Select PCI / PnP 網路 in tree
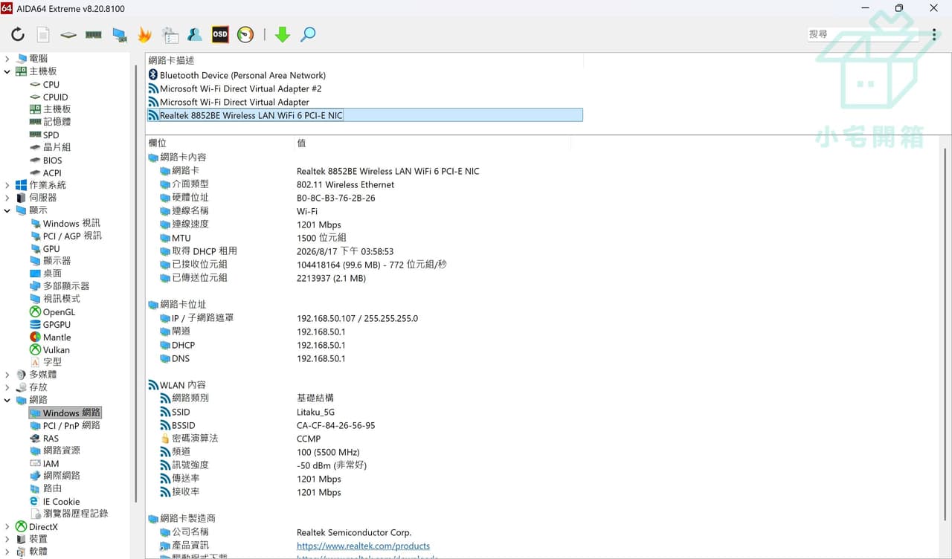Viewport: 952px width, 559px height. click(71, 425)
